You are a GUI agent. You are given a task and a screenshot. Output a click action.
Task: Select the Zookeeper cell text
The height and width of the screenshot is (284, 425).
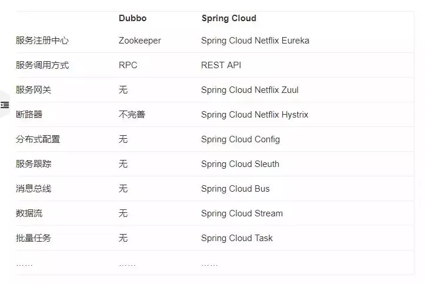139,41
